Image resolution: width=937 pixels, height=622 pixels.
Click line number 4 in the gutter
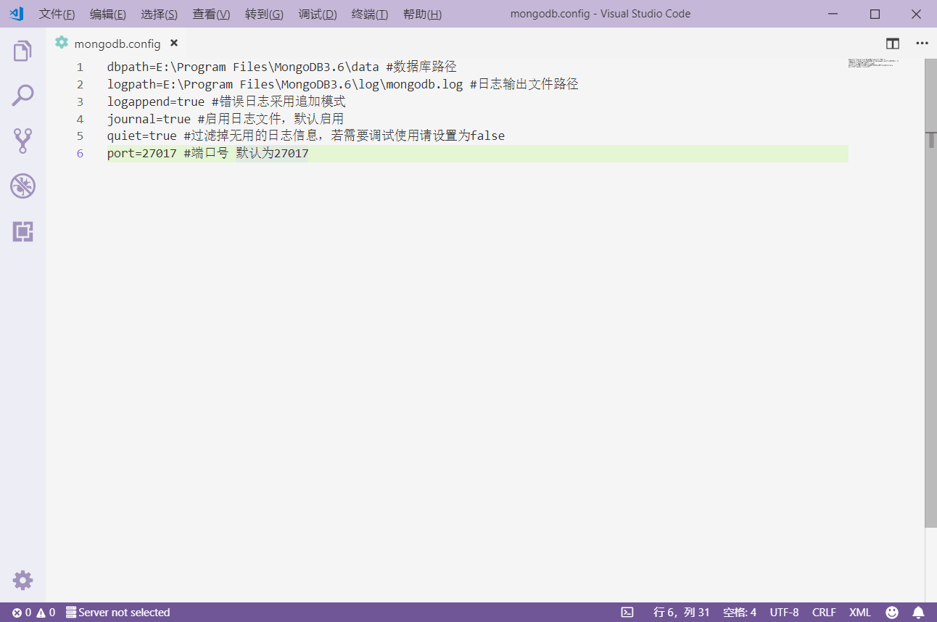pyautogui.click(x=80, y=119)
